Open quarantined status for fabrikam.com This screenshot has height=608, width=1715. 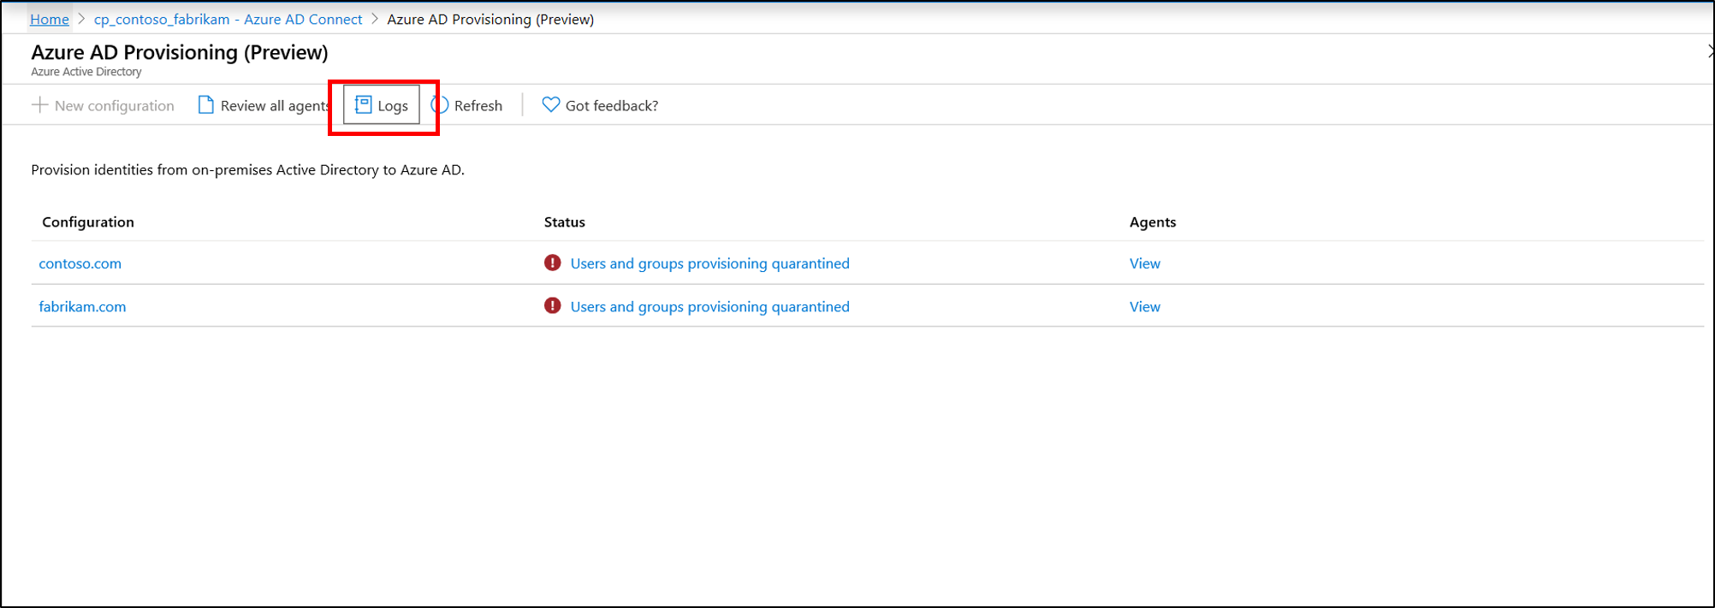pyautogui.click(x=709, y=307)
